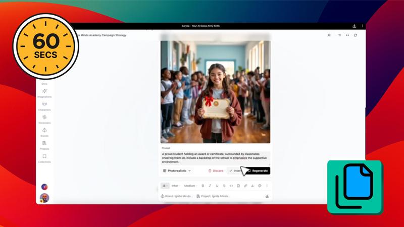Open the Medium font weight dropdown
Viewport: 404px width, 227px height.
191,186
